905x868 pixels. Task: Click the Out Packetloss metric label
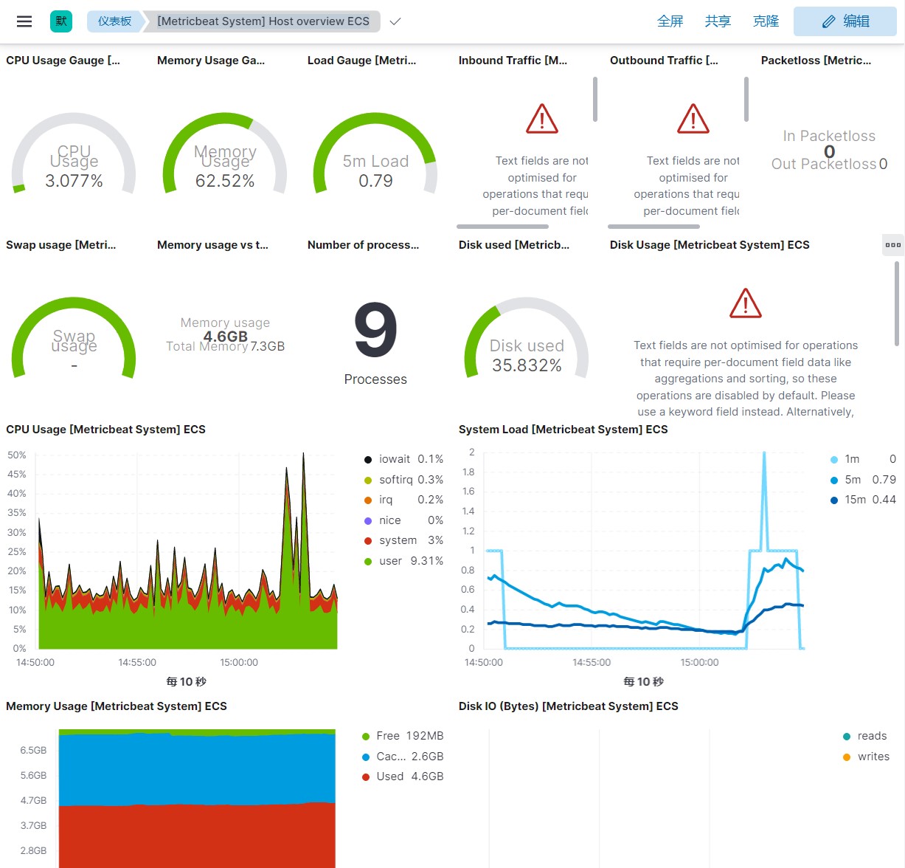[824, 164]
